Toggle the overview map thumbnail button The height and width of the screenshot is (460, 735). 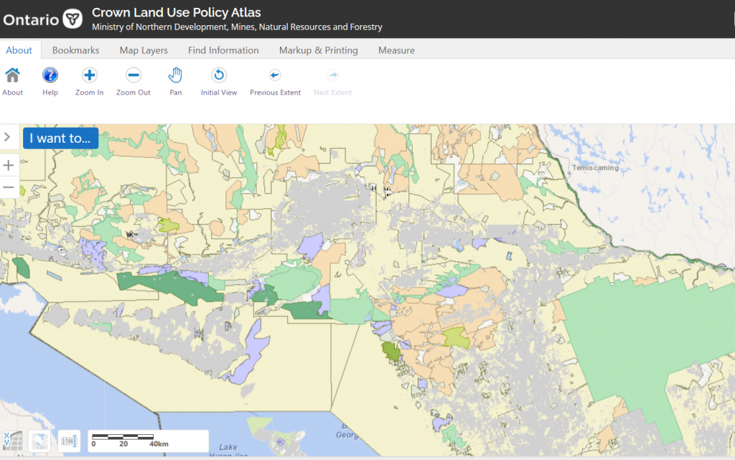click(x=40, y=440)
